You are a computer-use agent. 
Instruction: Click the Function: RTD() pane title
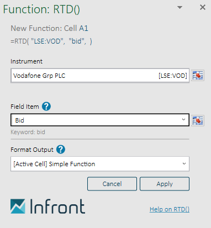tap(41, 9)
